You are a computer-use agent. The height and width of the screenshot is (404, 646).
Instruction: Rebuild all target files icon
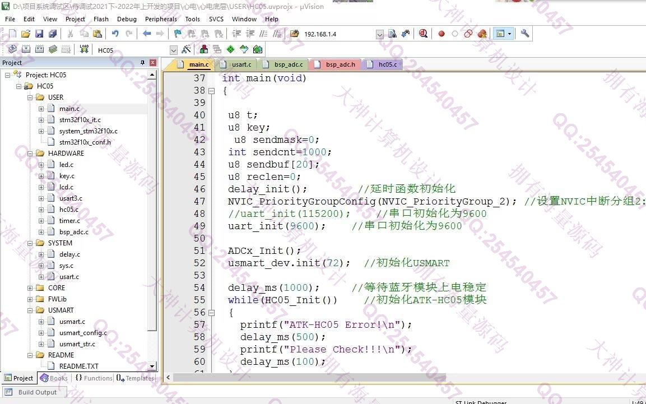pyautogui.click(x=40, y=49)
